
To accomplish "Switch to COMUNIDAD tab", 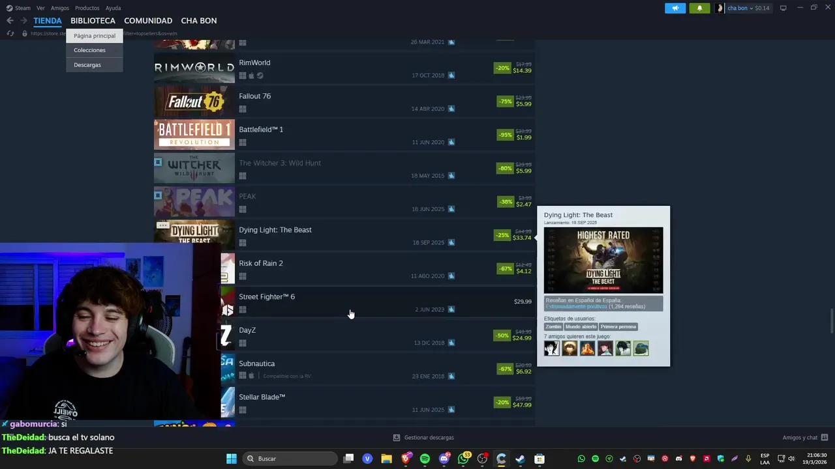I will click(148, 21).
